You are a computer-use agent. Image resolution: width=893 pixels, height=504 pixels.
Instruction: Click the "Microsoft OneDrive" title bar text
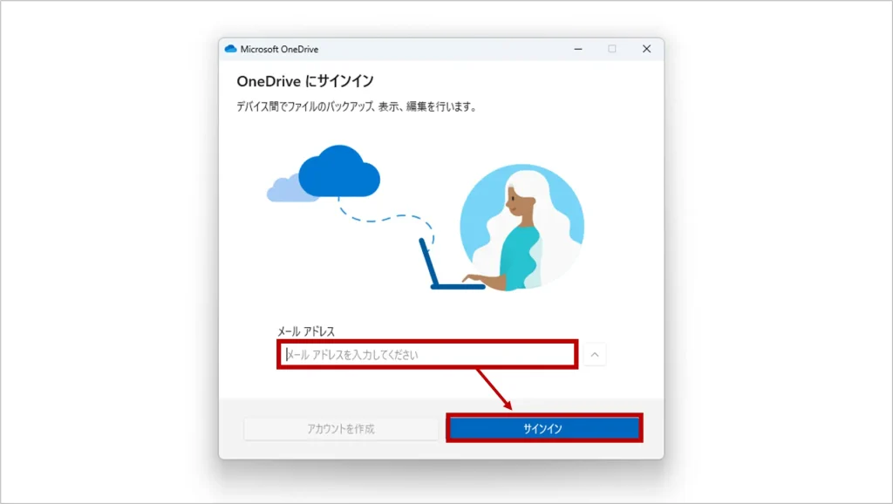281,50
